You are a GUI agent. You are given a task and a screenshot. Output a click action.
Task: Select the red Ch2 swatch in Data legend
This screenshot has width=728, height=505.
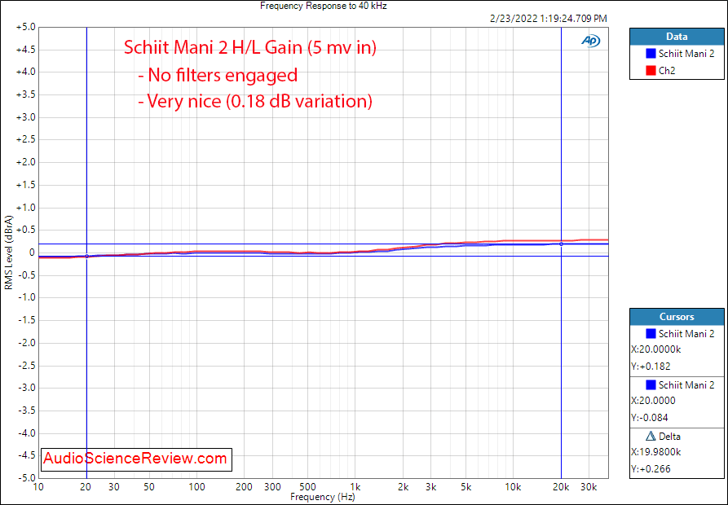[651, 71]
